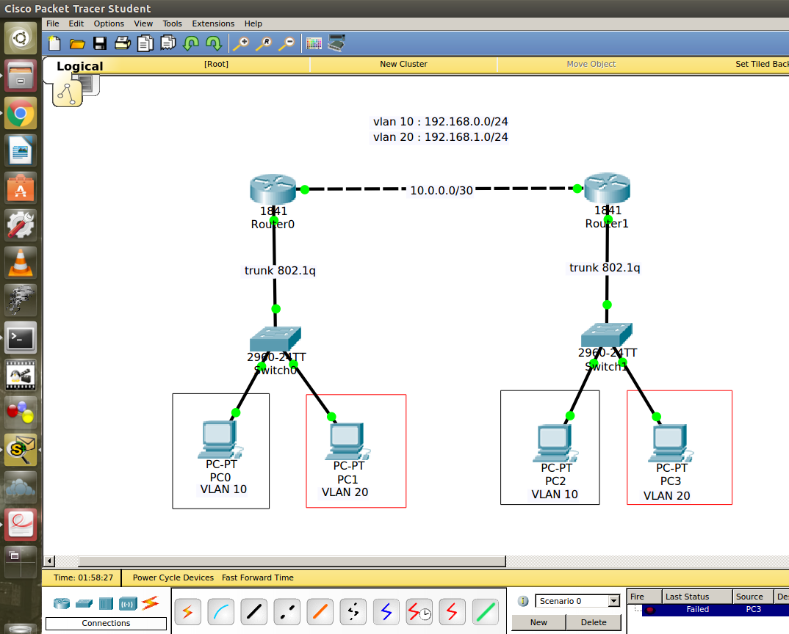Select the Switches device category icon
789x634 pixels.
click(84, 603)
